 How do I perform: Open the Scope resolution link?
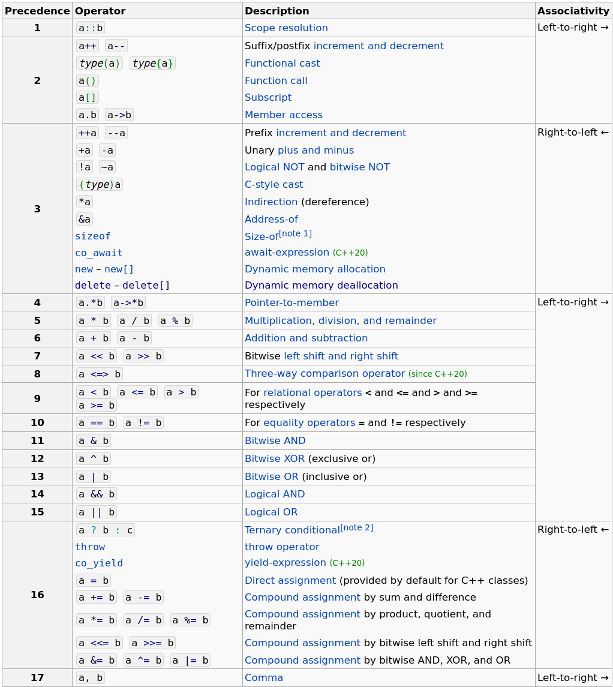pyautogui.click(x=286, y=28)
